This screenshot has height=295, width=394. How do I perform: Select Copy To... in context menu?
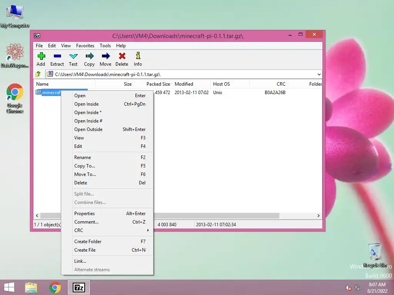[x=112, y=166]
